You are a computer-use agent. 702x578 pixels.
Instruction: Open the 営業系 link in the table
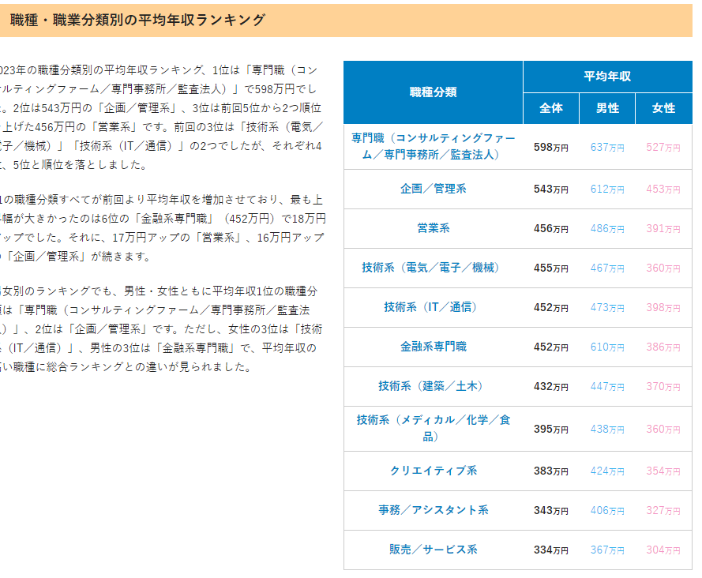[x=433, y=228]
